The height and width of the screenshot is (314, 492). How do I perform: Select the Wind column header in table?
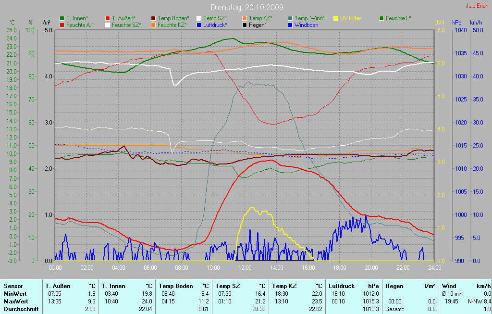(449, 286)
